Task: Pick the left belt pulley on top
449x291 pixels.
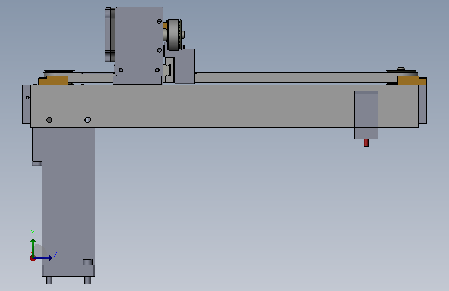Action: tap(59, 72)
